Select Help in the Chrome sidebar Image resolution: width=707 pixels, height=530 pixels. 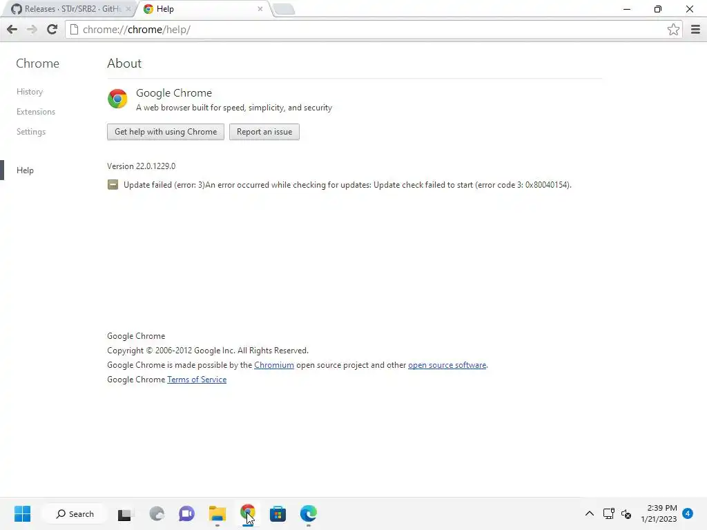click(26, 170)
